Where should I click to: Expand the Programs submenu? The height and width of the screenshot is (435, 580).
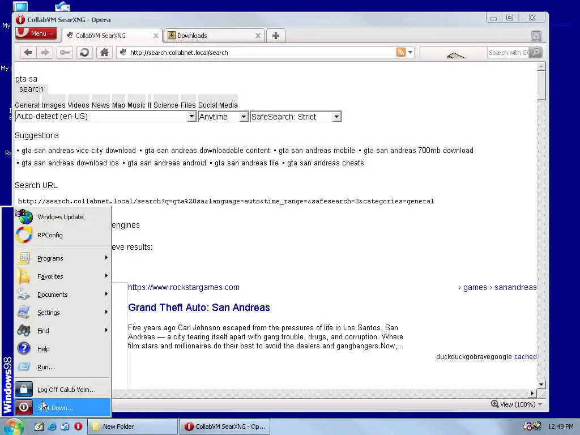click(63, 258)
